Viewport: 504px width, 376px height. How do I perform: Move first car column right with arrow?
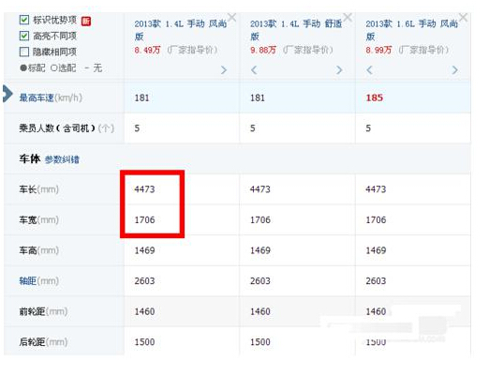(x=224, y=69)
